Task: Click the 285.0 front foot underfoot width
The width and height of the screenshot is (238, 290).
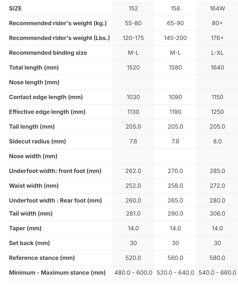Action: [217, 171]
